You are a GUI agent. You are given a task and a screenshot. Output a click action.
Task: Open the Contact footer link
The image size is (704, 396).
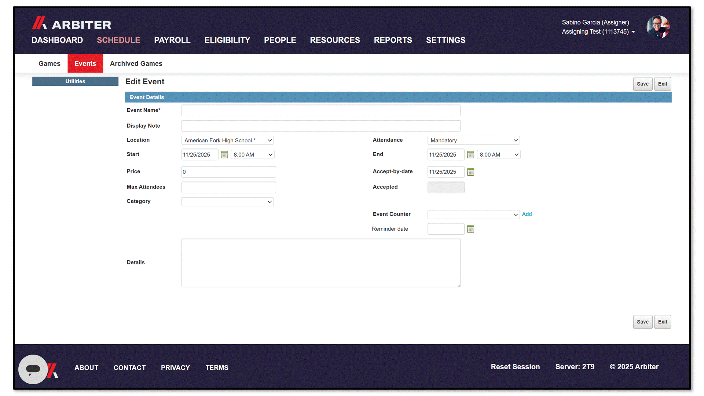tap(130, 368)
